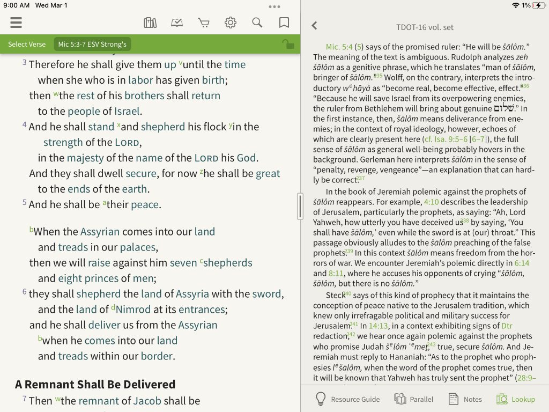Tap the heading "A Remnant Shall Be Delivered"
Screen dimensions: 549x412
click(95, 384)
